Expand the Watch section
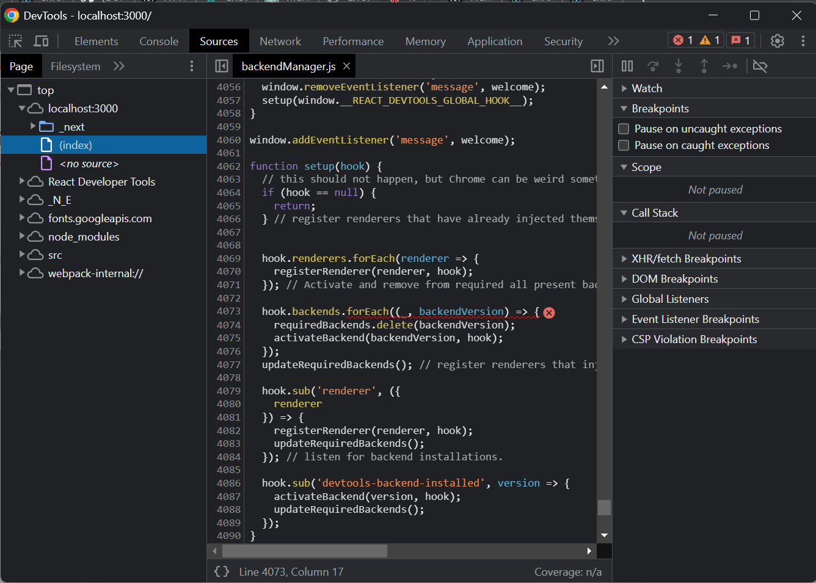This screenshot has height=583, width=816. (625, 88)
